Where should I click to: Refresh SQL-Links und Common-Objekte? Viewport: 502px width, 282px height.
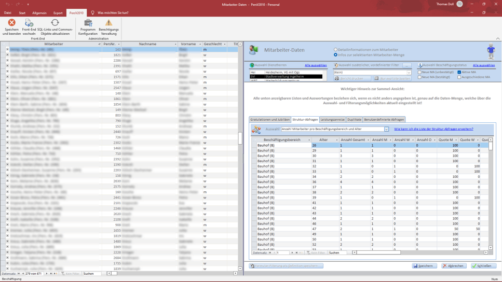[55, 23]
